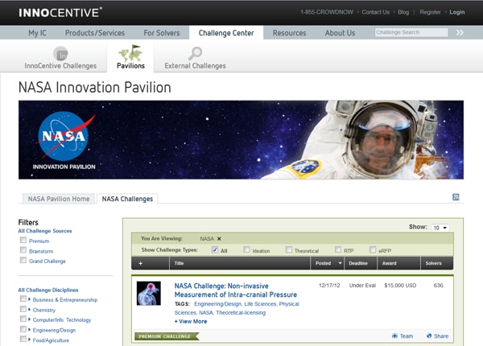Open the Show results count dropdown
The image size is (483, 346).
click(440, 228)
